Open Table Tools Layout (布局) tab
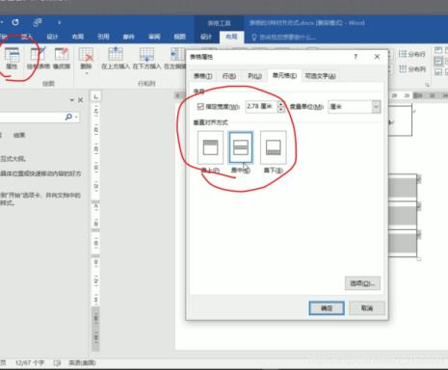 [231, 37]
